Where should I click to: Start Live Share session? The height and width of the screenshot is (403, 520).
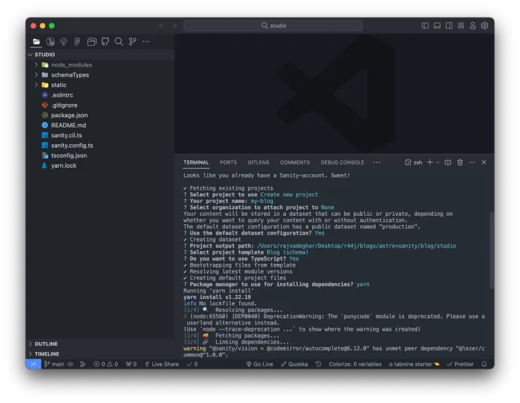161,364
